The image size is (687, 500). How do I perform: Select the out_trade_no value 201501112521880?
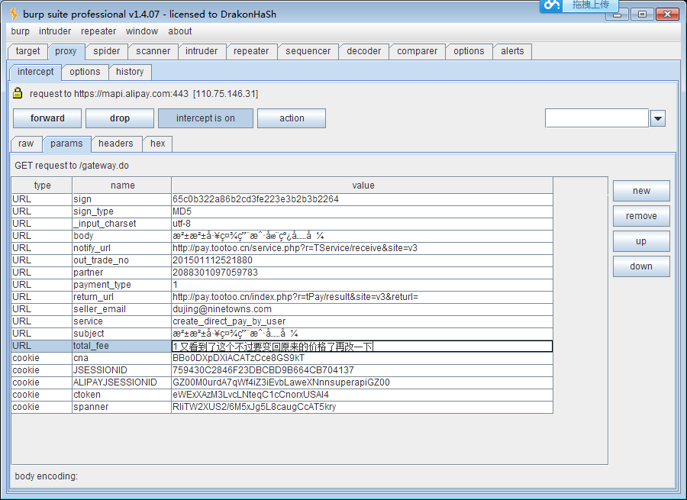tap(362, 261)
